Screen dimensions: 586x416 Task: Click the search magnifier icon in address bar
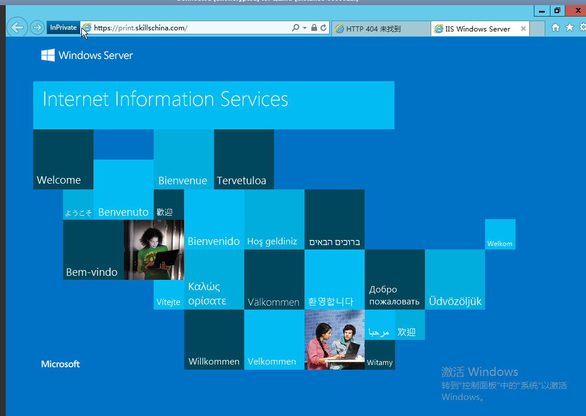pyautogui.click(x=295, y=27)
